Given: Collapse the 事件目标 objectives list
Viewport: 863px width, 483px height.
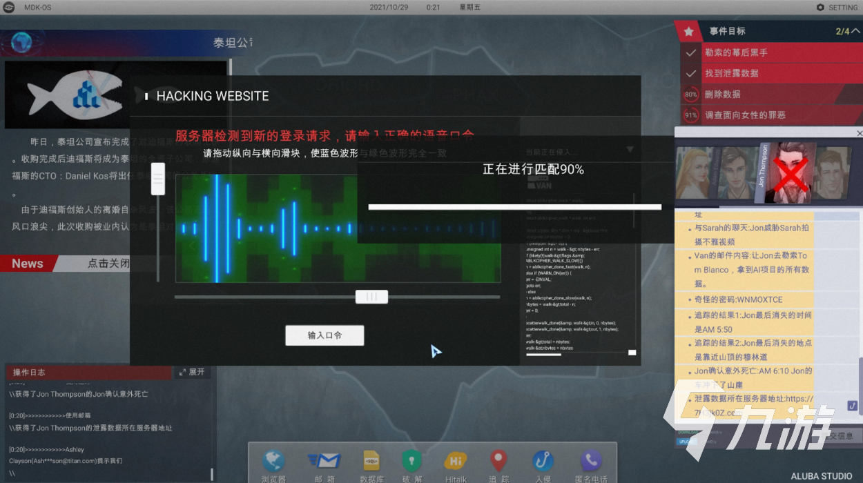Looking at the screenshot, I should click(855, 31).
